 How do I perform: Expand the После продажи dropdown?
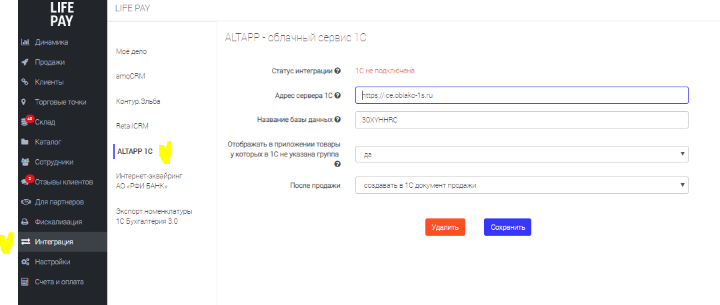(x=521, y=185)
